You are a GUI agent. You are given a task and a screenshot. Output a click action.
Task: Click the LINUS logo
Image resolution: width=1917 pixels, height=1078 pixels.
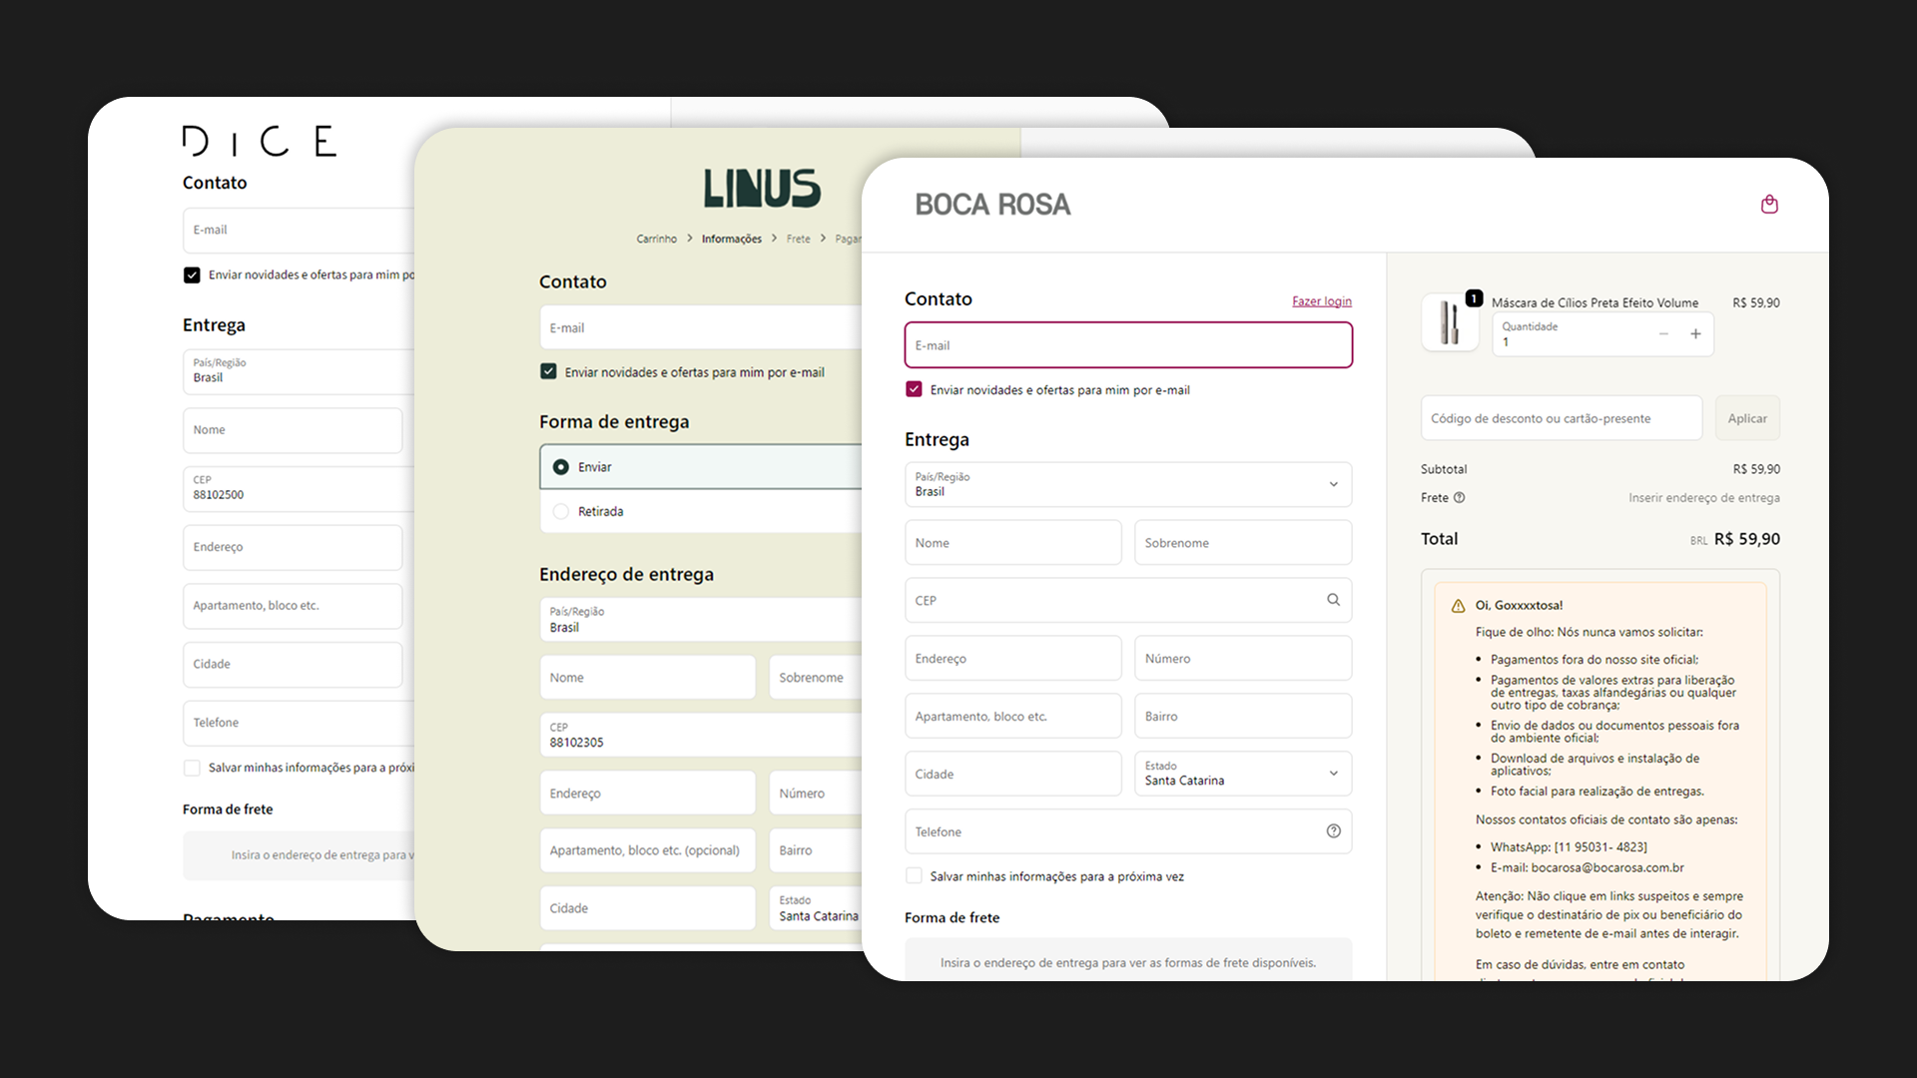click(760, 188)
